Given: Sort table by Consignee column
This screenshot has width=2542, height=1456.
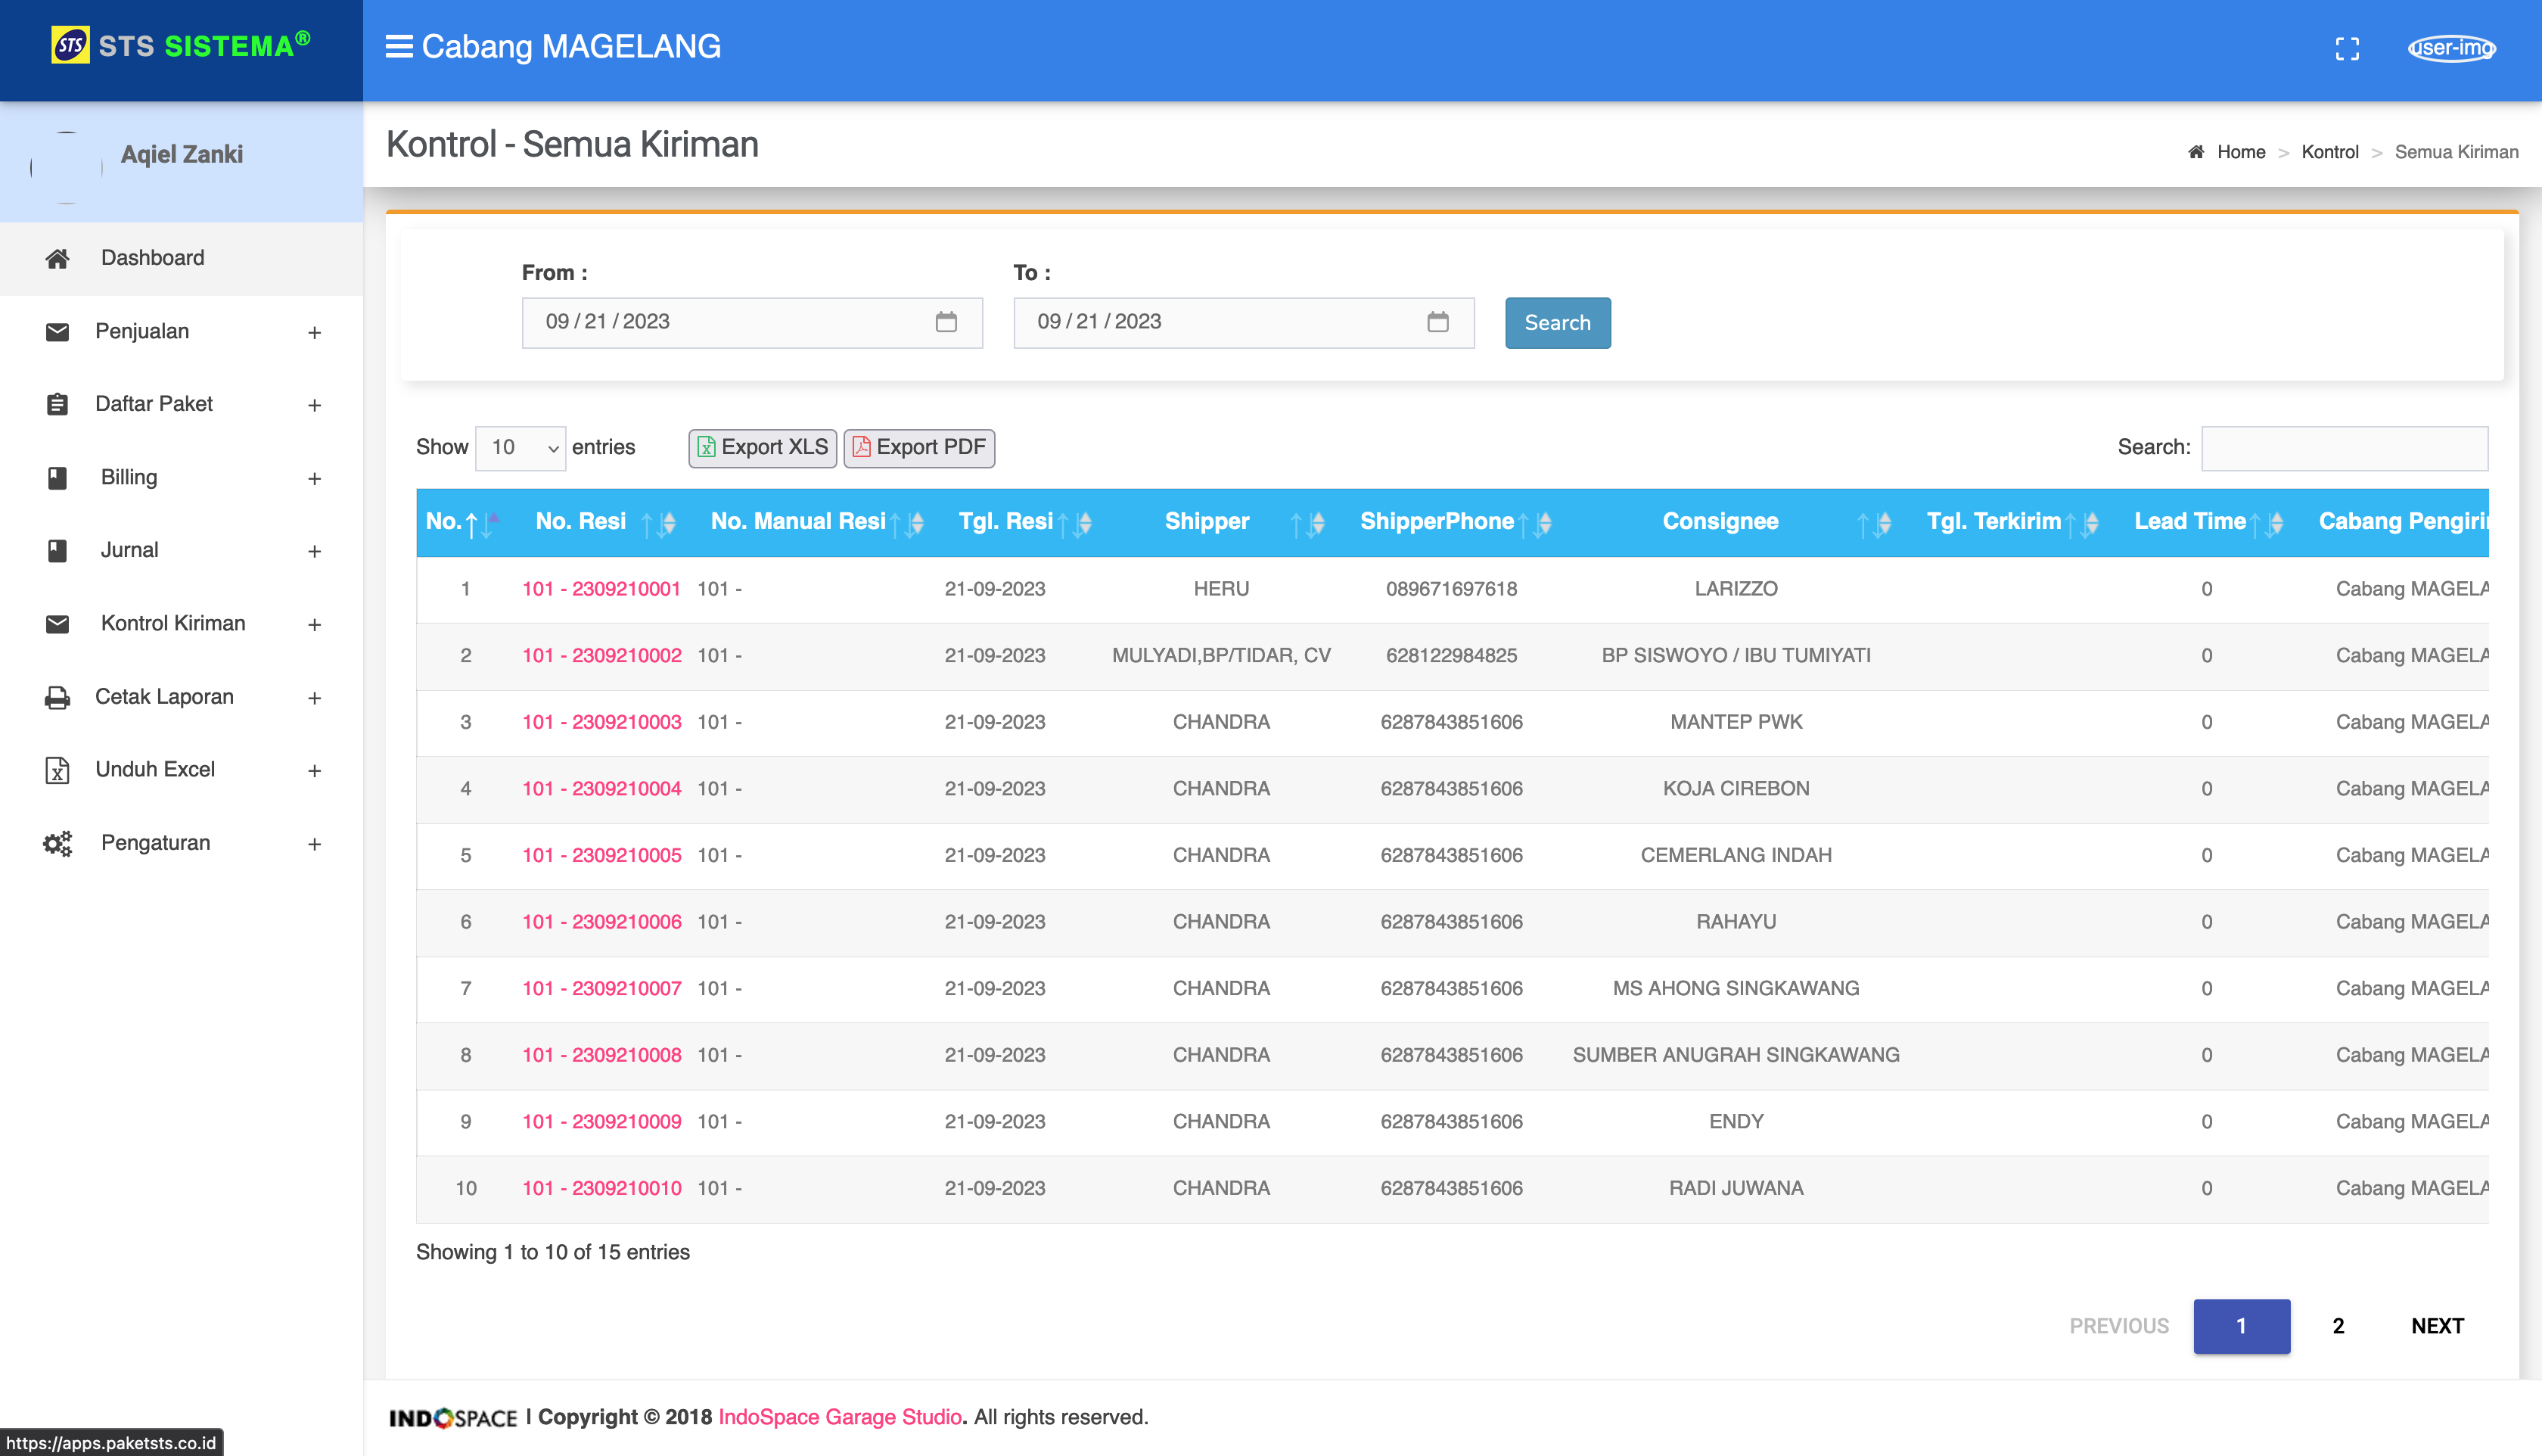Looking at the screenshot, I should point(1736,522).
